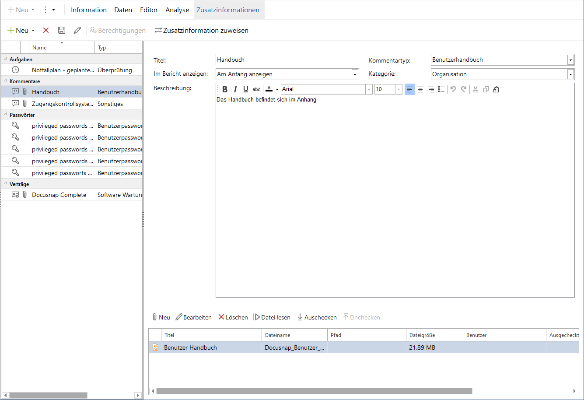Center align the description text
Image resolution: width=584 pixels, height=400 pixels.
pos(420,89)
